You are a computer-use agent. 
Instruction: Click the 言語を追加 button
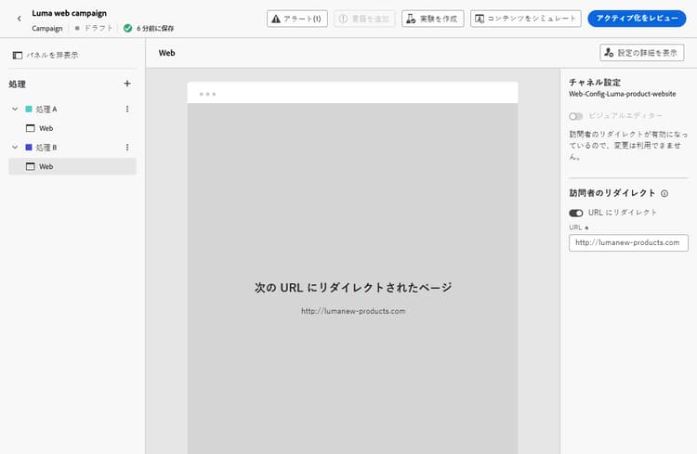tap(364, 19)
